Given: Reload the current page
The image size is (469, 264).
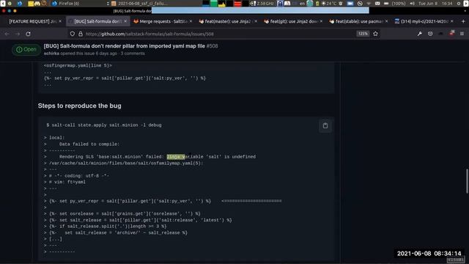Looking at the screenshot, I should [x=28, y=34].
